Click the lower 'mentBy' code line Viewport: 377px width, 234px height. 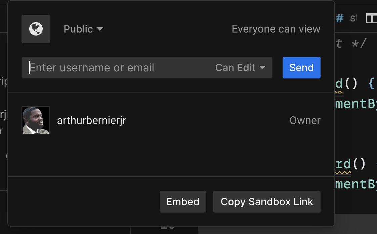click(355, 184)
